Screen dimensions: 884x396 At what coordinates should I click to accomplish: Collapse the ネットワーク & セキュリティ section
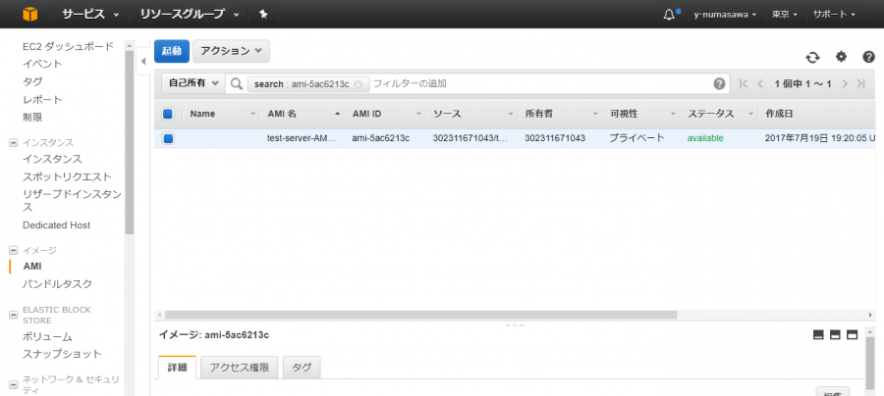pyautogui.click(x=14, y=385)
